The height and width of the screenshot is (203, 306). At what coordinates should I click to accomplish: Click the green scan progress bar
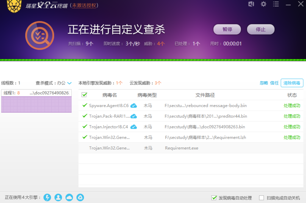(153, 60)
